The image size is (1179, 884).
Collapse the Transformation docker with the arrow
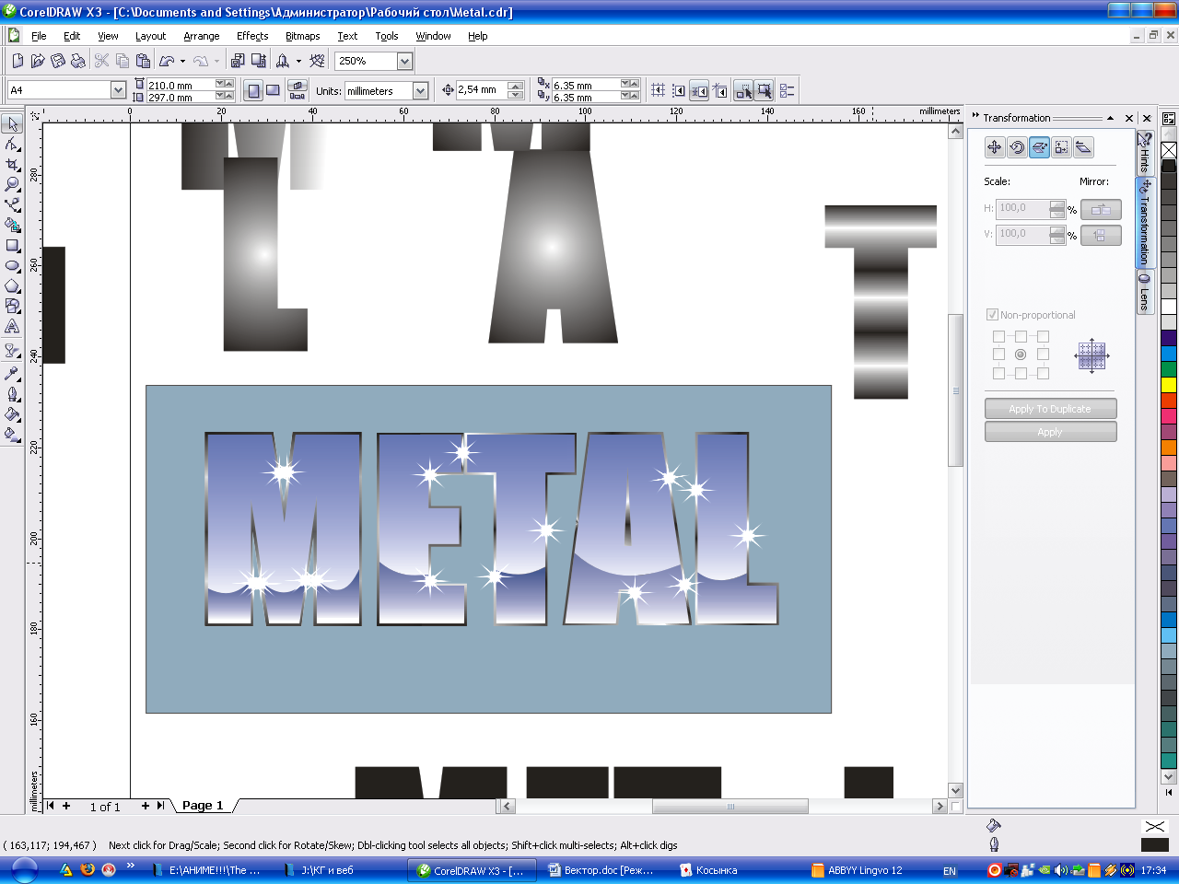tap(1110, 118)
